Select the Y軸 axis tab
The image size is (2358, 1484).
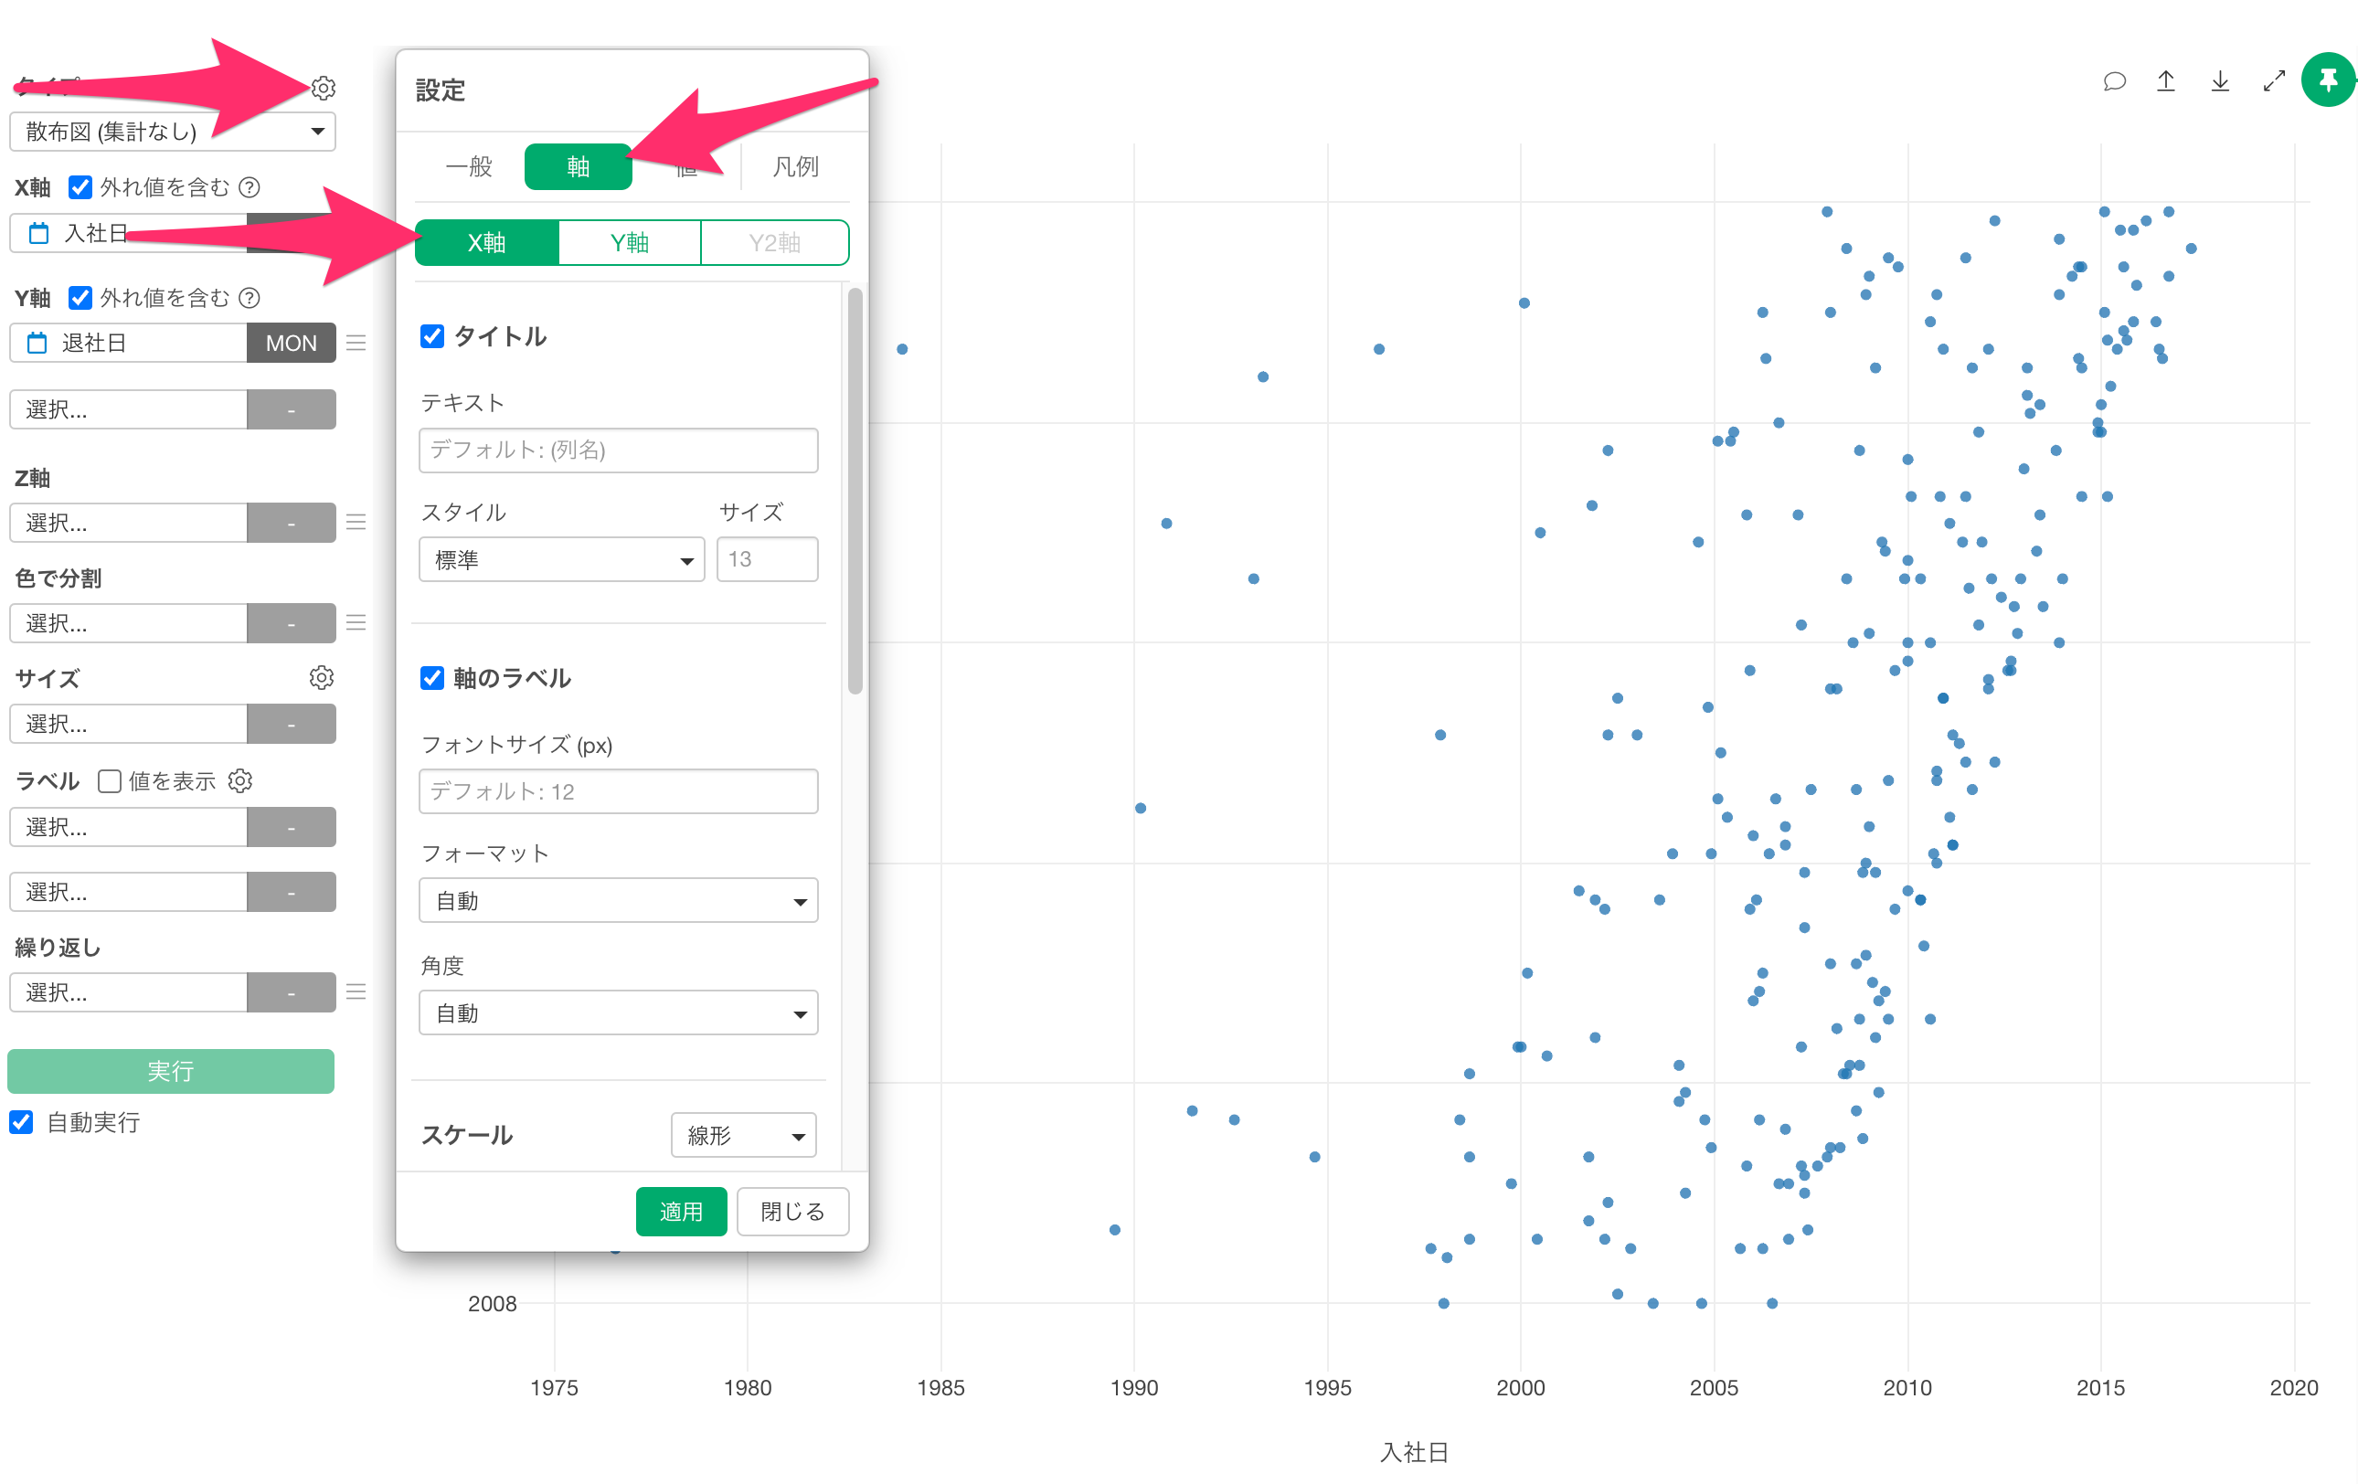click(629, 243)
